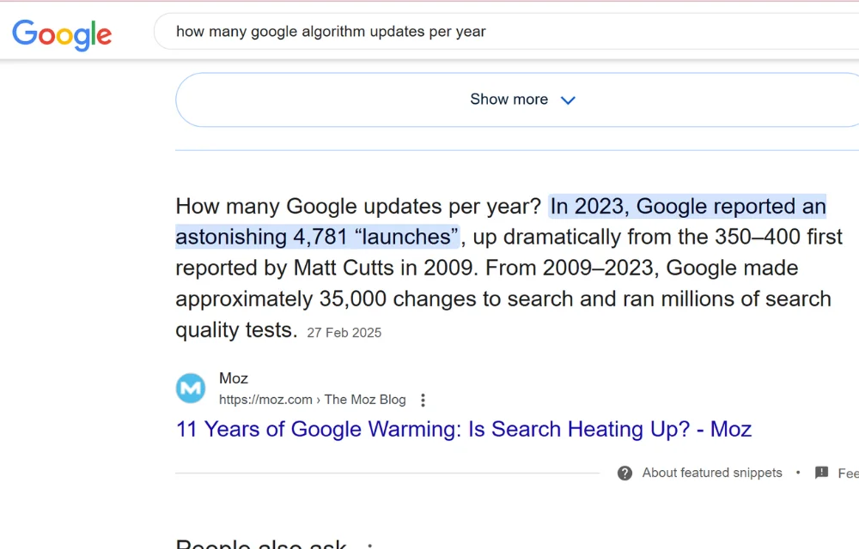
Task: Click the Google logo
Action: pos(61,34)
